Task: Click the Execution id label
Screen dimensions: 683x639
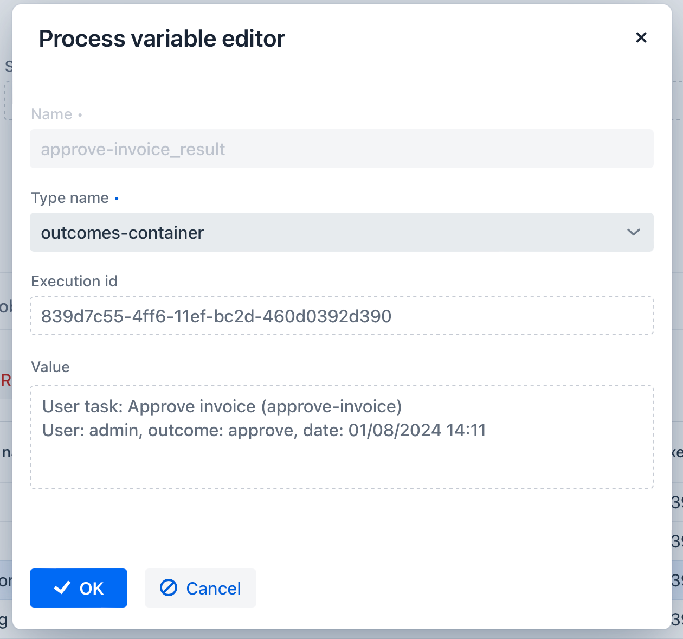Action: [74, 282]
